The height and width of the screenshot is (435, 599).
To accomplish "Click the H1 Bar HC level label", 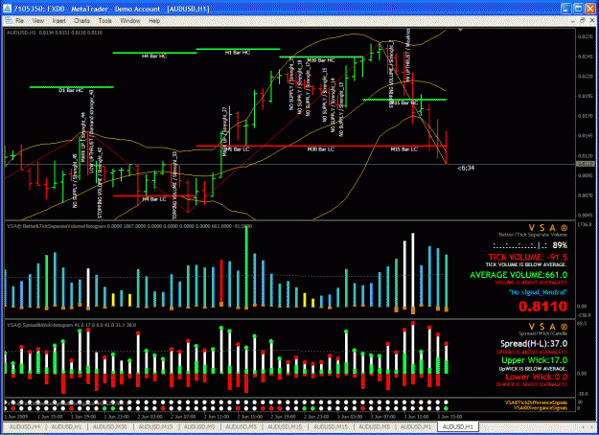I will point(238,53).
